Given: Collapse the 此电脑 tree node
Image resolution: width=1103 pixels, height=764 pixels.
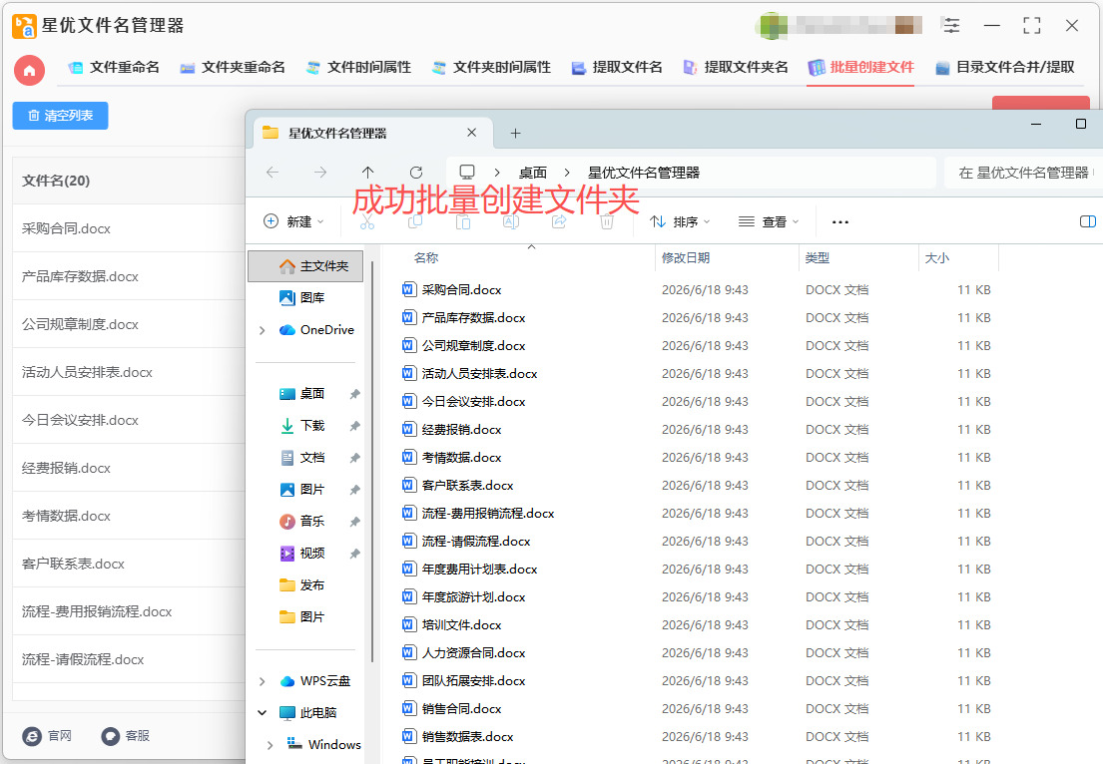Looking at the screenshot, I should (263, 713).
